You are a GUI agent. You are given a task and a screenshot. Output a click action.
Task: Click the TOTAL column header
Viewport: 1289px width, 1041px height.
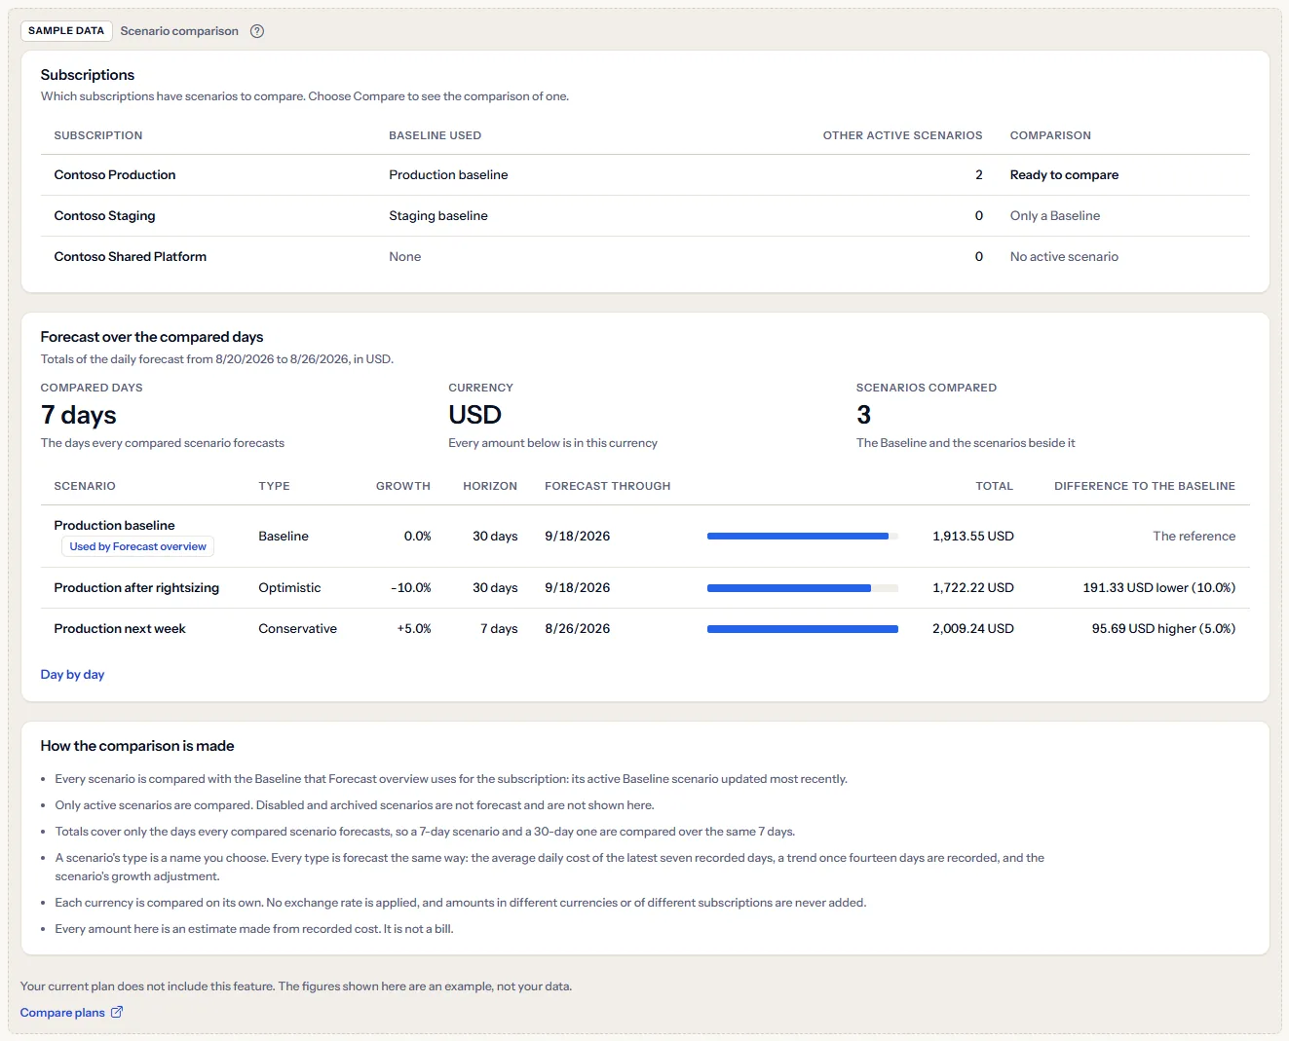pos(995,486)
